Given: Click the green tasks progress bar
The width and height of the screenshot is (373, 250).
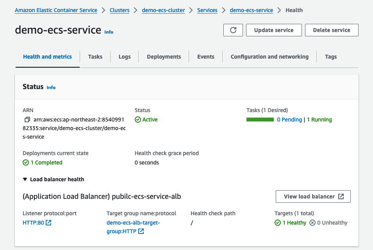Looking at the screenshot, I should coord(260,120).
